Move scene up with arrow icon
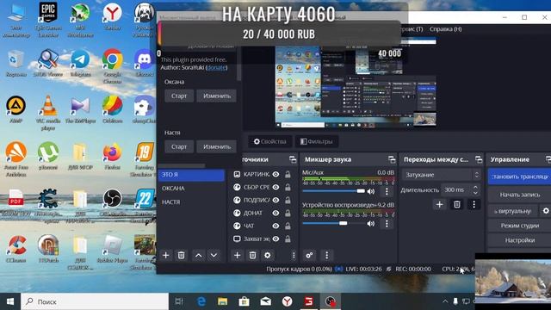Image resolution: width=551 pixels, height=310 pixels. click(x=198, y=255)
